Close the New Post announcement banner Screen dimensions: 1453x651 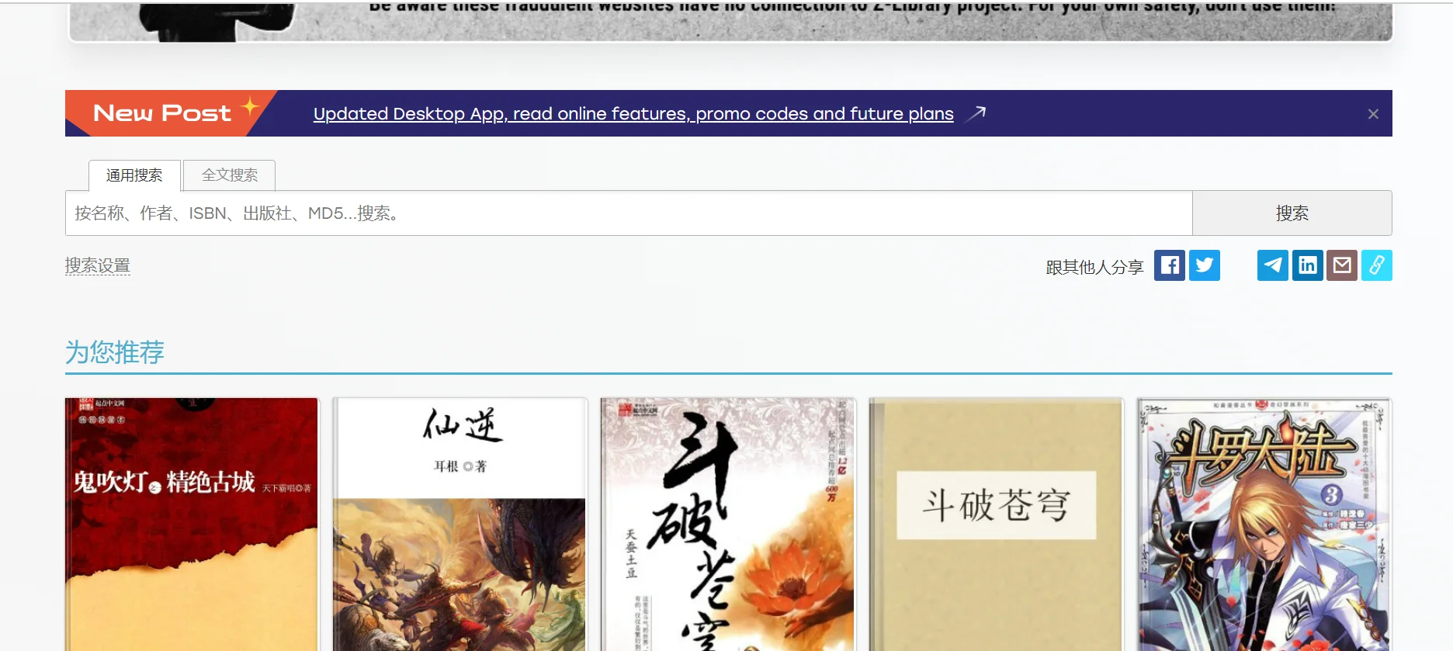pyautogui.click(x=1373, y=114)
